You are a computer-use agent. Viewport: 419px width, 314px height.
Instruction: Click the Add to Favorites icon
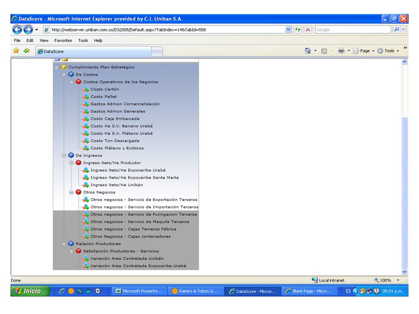(27, 51)
